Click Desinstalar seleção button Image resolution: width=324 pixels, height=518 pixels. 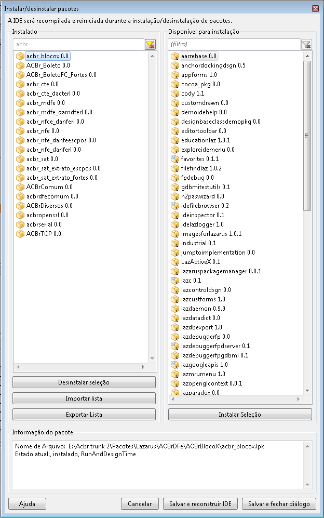pyautogui.click(x=84, y=382)
